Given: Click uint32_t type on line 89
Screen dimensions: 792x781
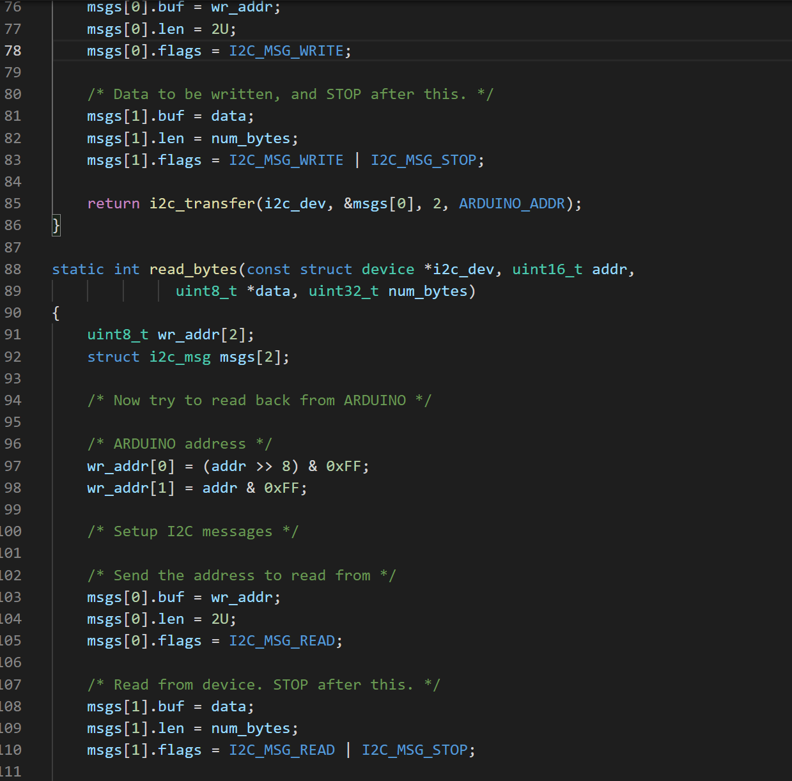Looking at the screenshot, I should [344, 291].
